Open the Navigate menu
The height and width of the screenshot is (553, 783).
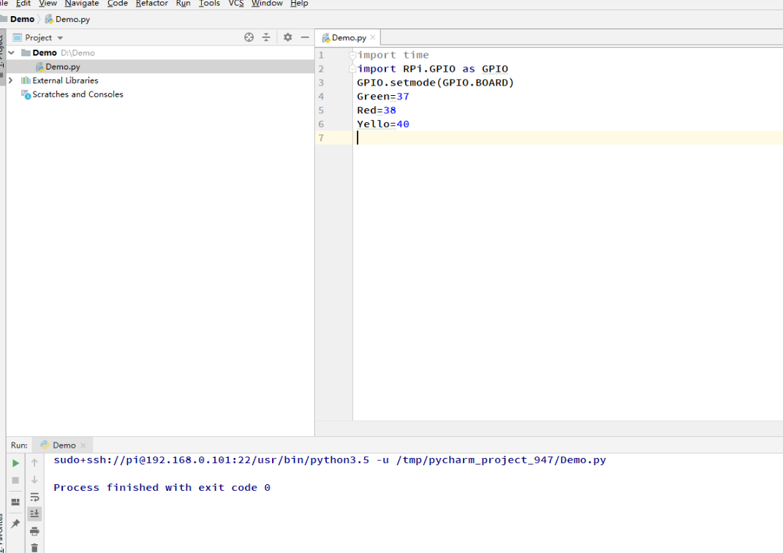point(82,4)
